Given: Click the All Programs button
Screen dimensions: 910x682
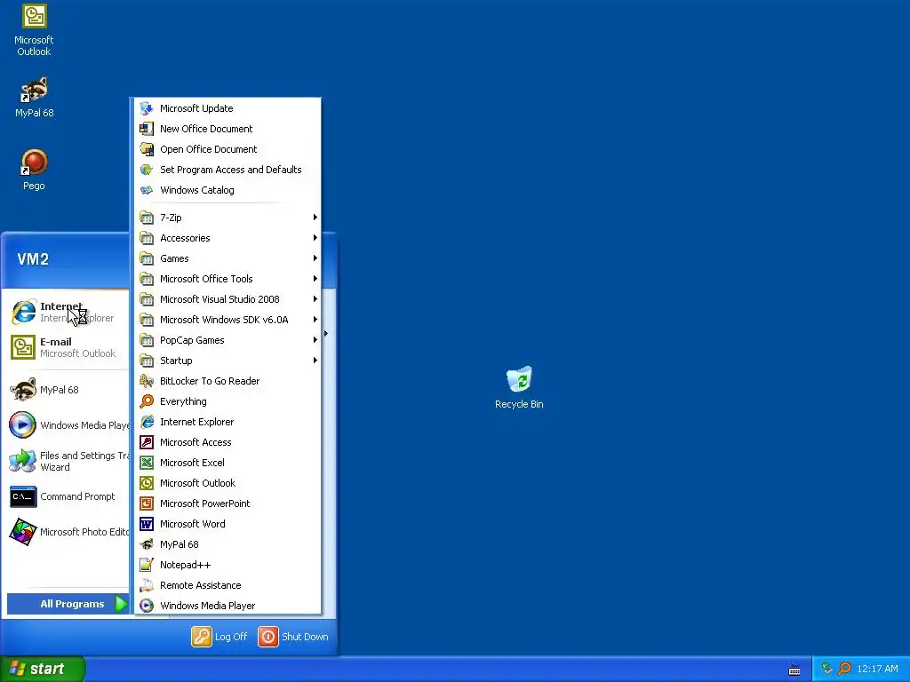Looking at the screenshot, I should click(68, 604).
